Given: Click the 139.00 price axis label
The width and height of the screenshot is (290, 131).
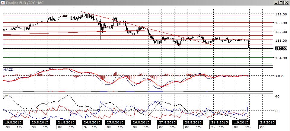Looking at the screenshot, I should [x=281, y=14].
